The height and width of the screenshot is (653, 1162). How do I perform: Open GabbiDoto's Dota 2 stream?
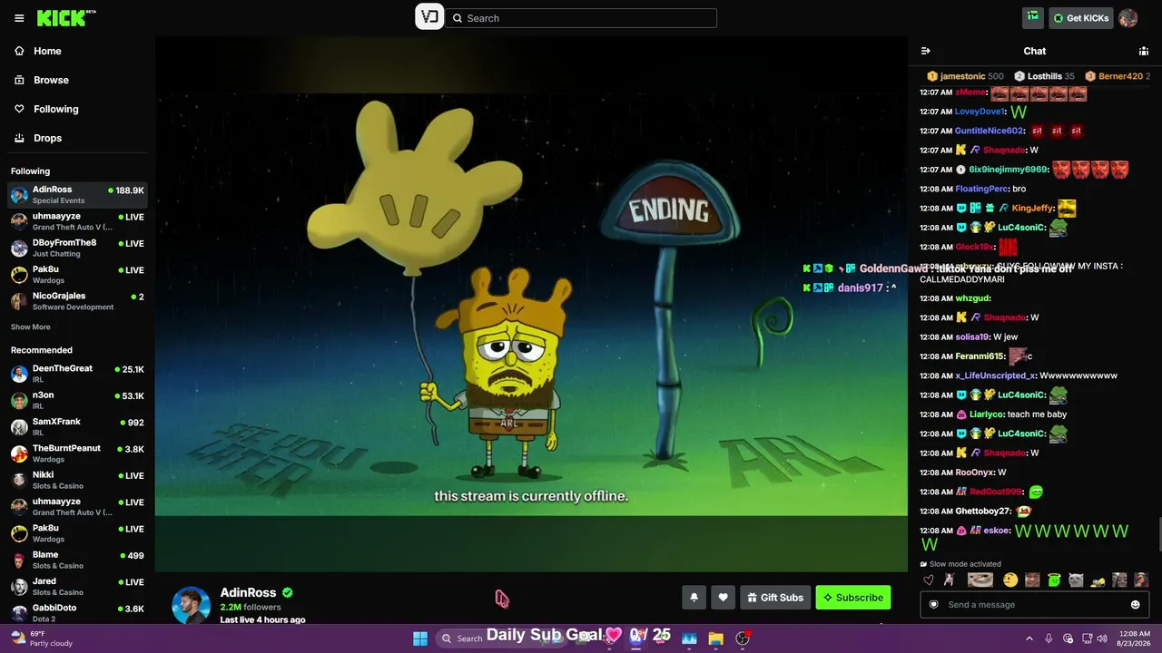click(77, 612)
